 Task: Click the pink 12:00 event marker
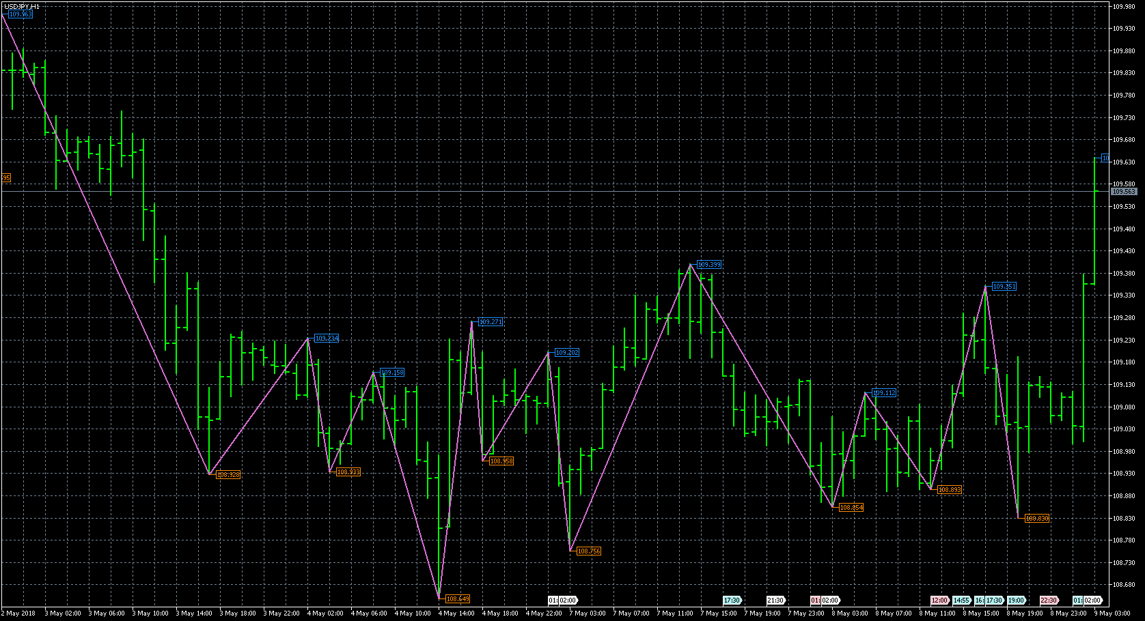tap(939, 601)
